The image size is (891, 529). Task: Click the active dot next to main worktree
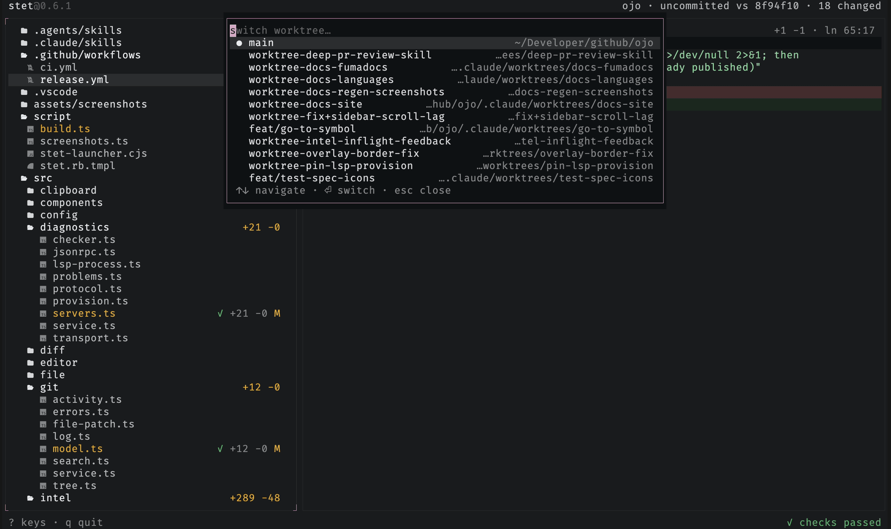tap(239, 43)
